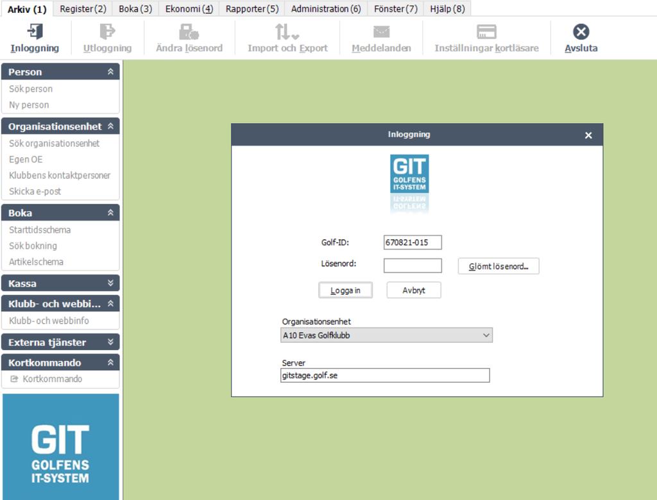Open Artikelschema in sidebar
Screen dimensions: 657x500
pyautogui.click(x=36, y=262)
